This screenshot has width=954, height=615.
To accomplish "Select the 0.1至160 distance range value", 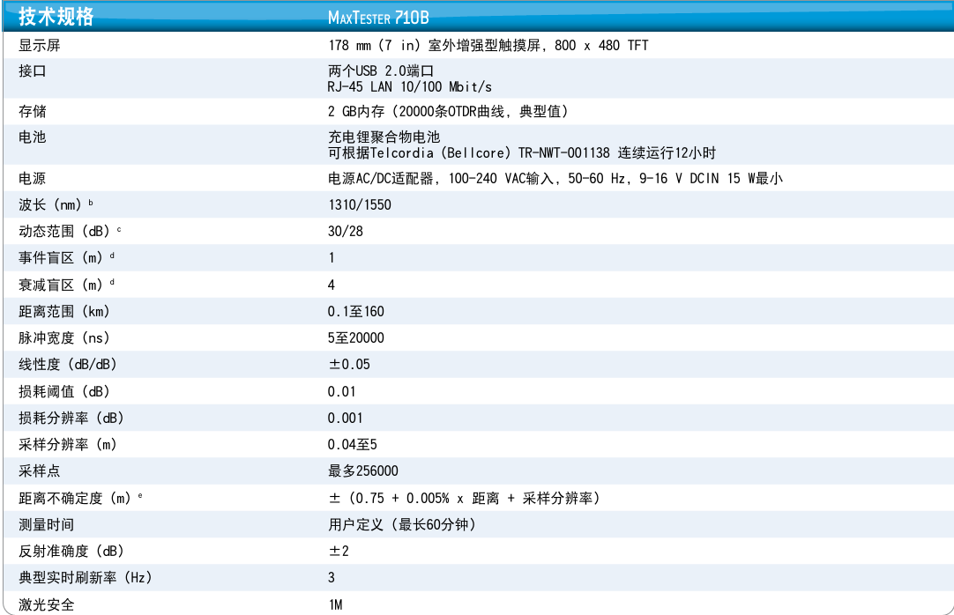I will pyautogui.click(x=355, y=311).
